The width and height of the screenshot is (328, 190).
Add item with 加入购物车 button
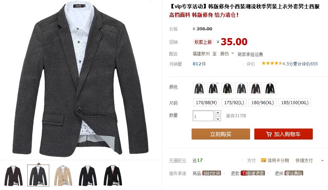tap(283, 134)
